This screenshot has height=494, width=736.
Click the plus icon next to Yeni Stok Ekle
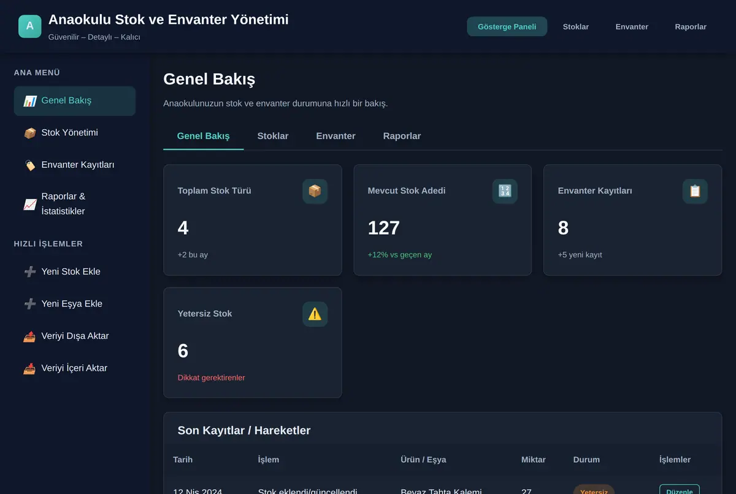pos(29,272)
